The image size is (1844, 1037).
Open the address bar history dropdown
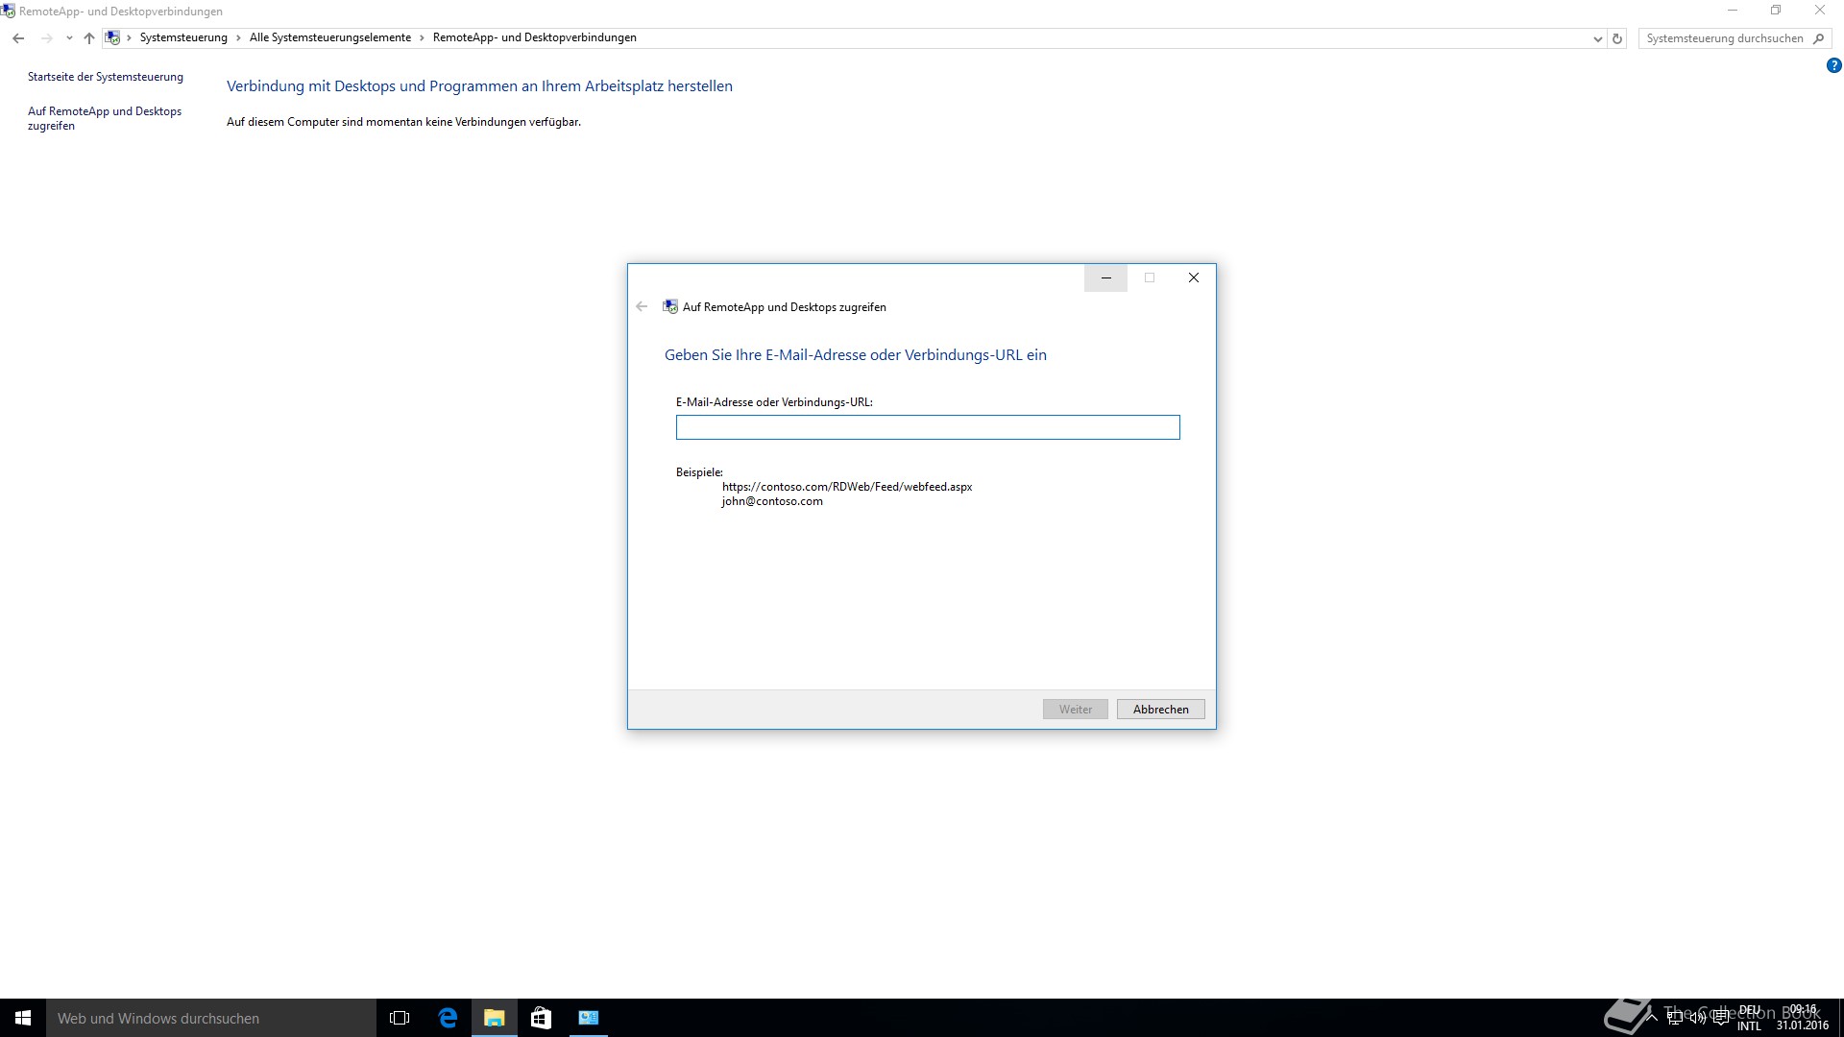click(1597, 38)
